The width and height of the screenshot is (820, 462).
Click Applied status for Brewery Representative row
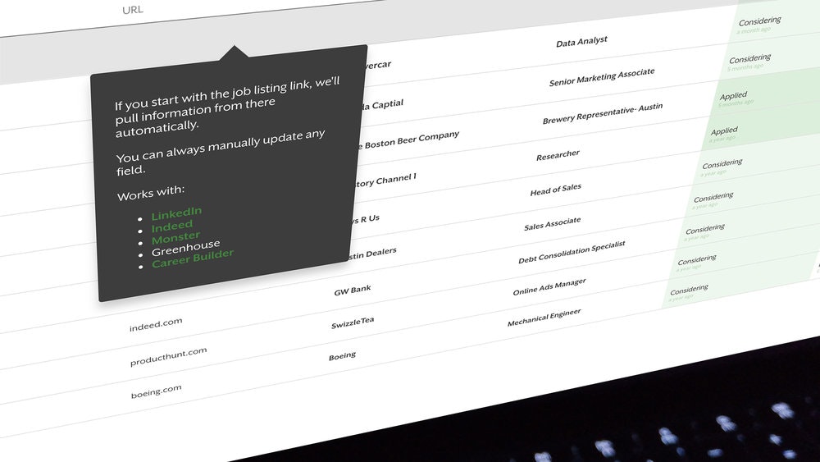tap(733, 96)
